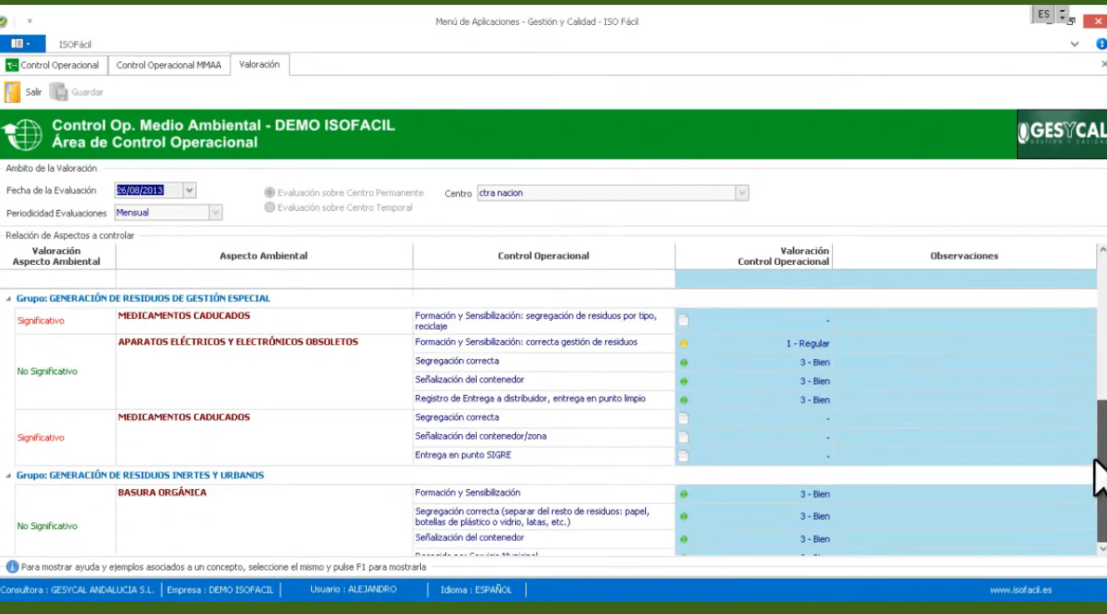Collapse group GENERACIÓN DE RESIDUOS DE GESTIÓN ESPECIAL
Image resolution: width=1107 pixels, height=614 pixels.
click(9, 298)
